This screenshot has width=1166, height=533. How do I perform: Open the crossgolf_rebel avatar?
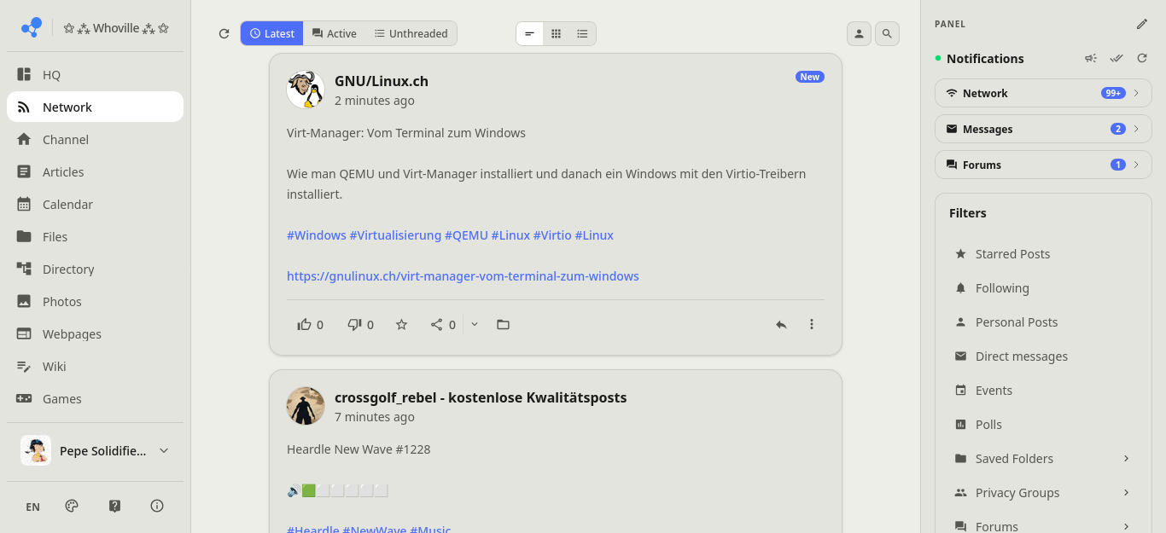pyautogui.click(x=306, y=406)
